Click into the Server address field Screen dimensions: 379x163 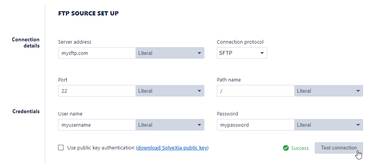click(96, 53)
